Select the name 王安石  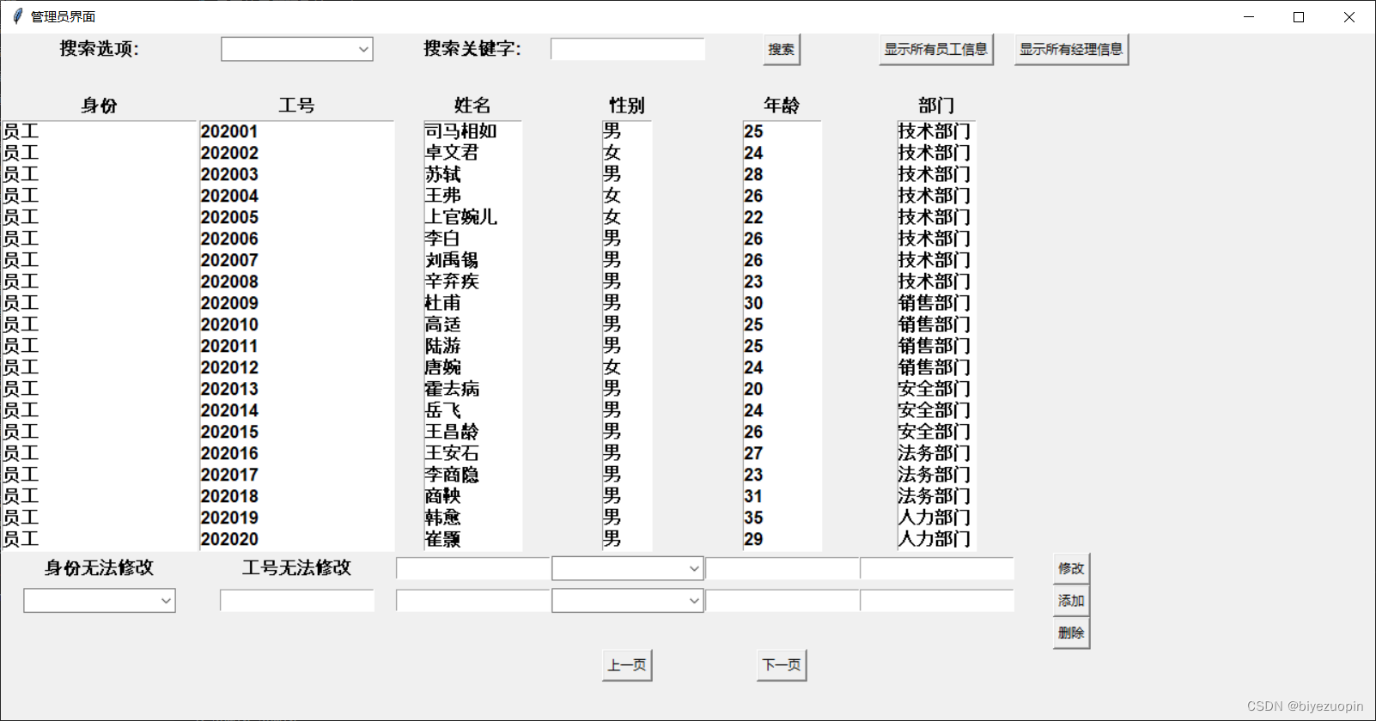pyautogui.click(x=452, y=453)
